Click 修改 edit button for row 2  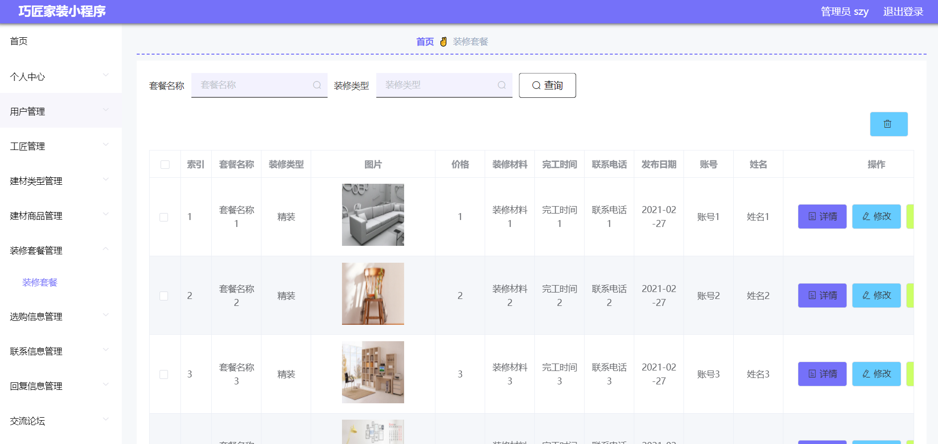[876, 296]
